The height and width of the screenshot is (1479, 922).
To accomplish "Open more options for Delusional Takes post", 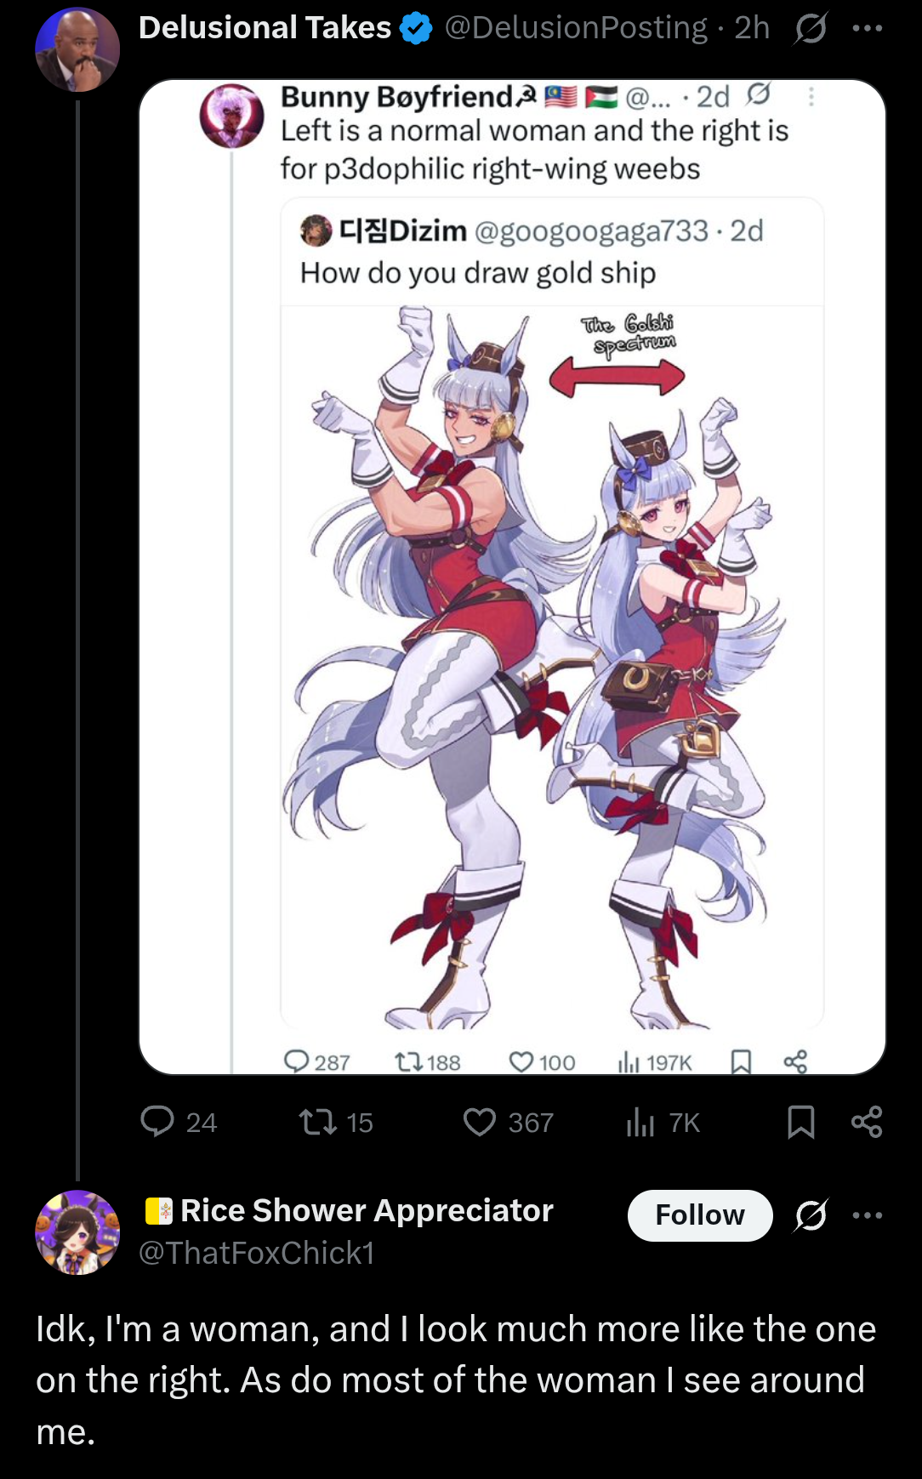I will [x=867, y=28].
